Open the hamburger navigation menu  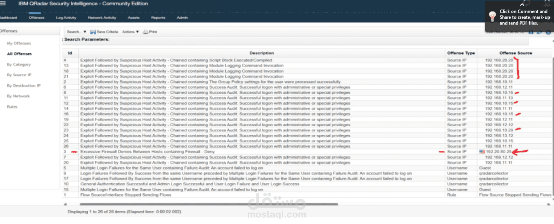[2, 3]
